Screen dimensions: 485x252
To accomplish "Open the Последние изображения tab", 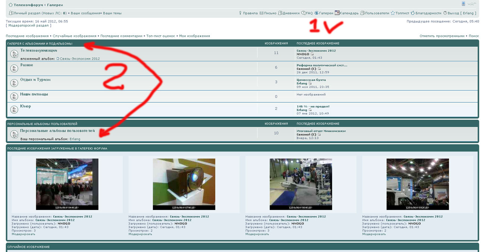I will pos(27,36).
